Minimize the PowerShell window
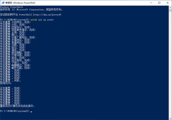Image resolution: width=172 pixels, height=120 pixels. tap(151, 3)
